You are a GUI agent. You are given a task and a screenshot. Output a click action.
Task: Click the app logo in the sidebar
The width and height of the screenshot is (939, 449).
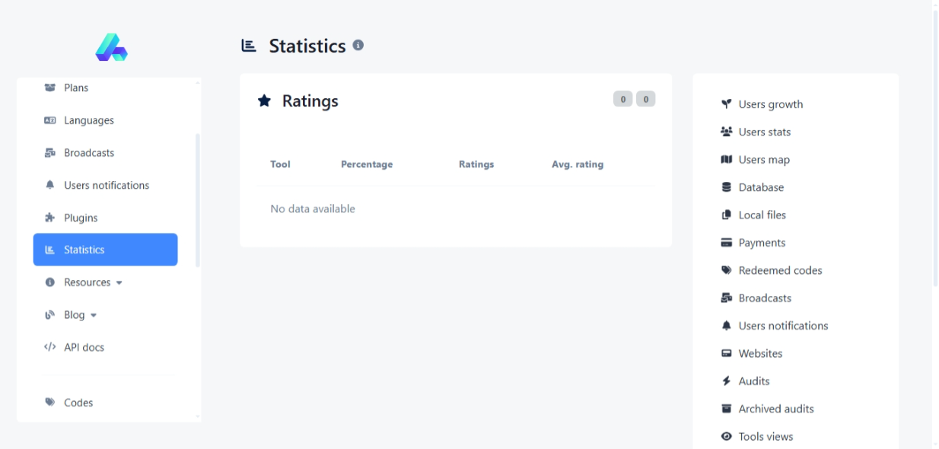click(111, 47)
